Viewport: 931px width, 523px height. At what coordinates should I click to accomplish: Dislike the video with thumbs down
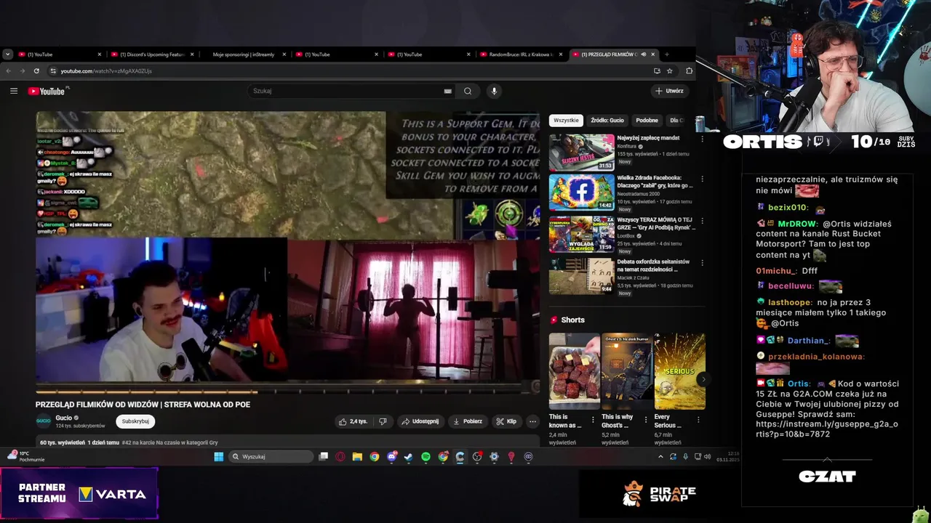383,421
